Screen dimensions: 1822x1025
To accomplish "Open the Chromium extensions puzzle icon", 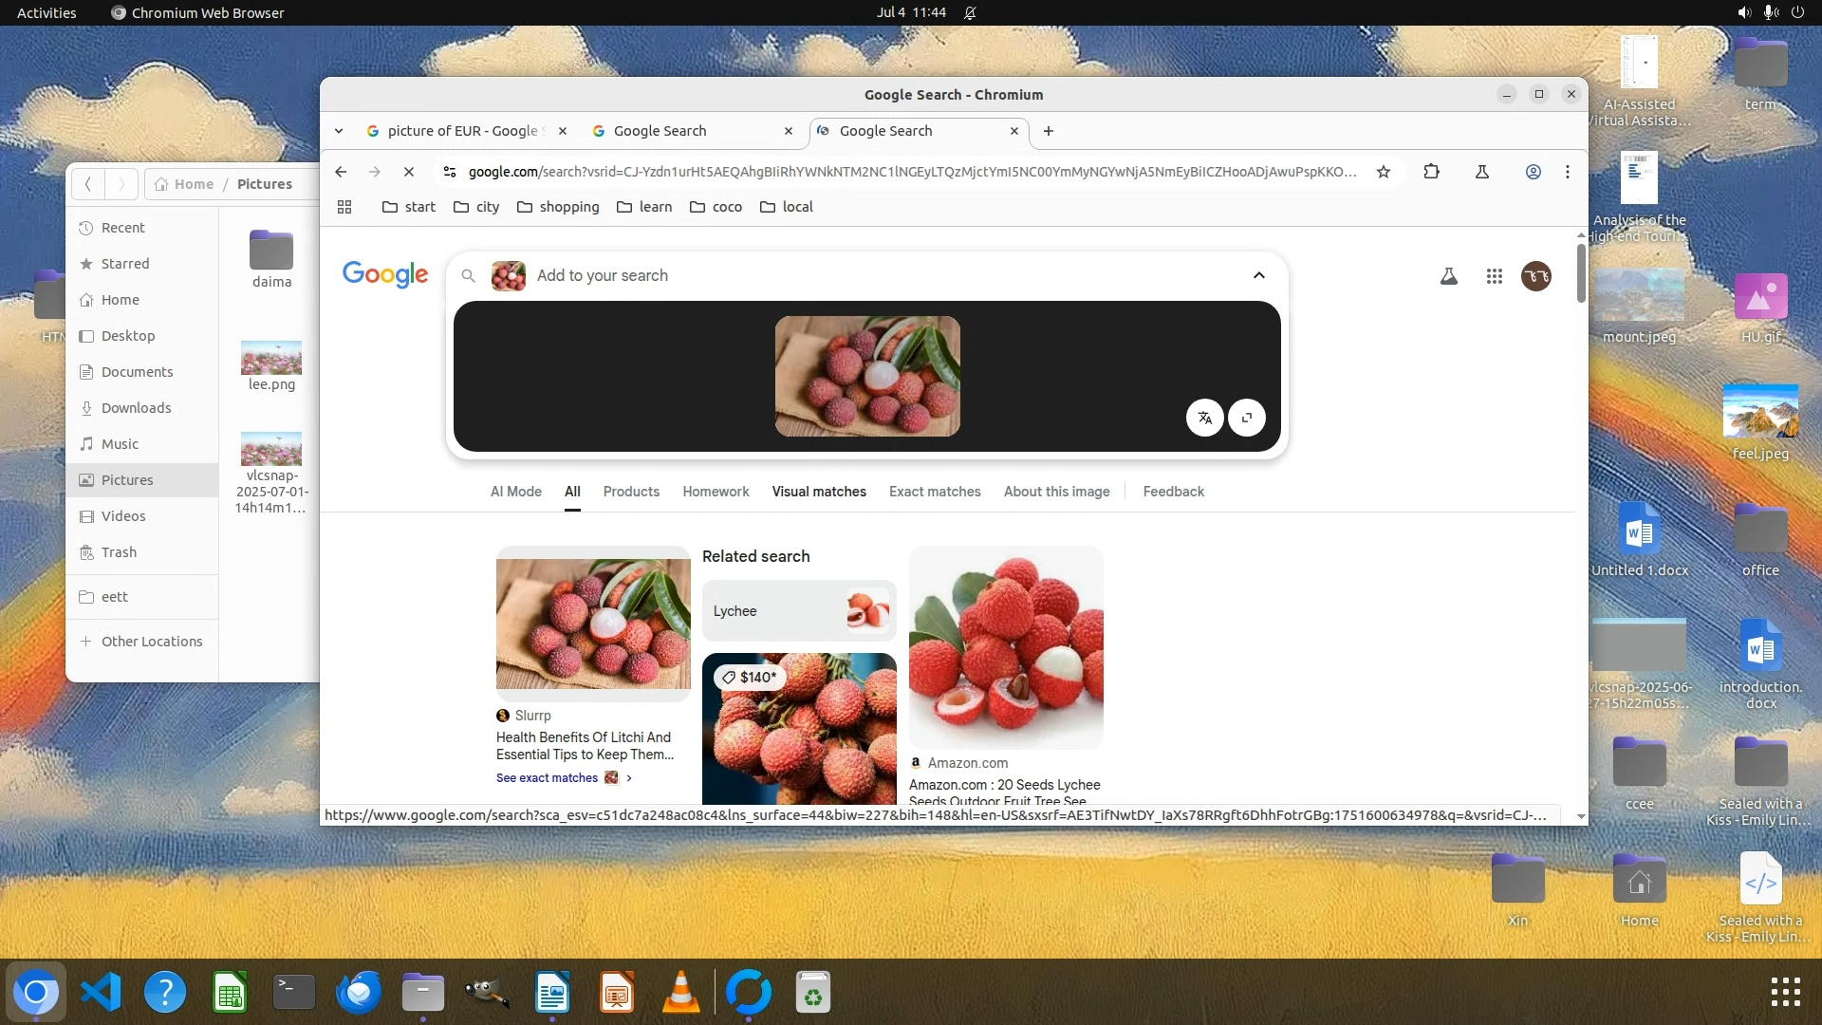I will point(1432,172).
